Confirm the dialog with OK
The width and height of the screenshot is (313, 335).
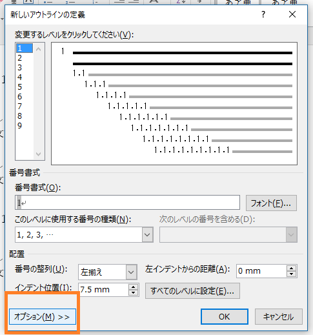[225, 316]
